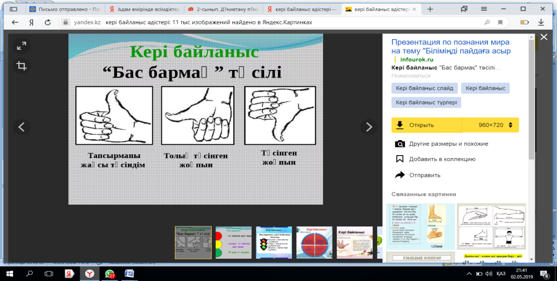Click the volume speaker tray icon
The height and width of the screenshot is (281, 557).
[489, 274]
